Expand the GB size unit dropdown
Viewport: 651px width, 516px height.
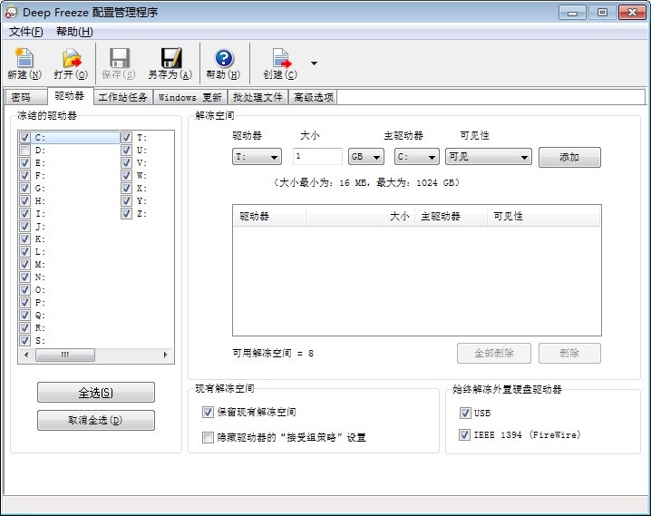tap(366, 157)
